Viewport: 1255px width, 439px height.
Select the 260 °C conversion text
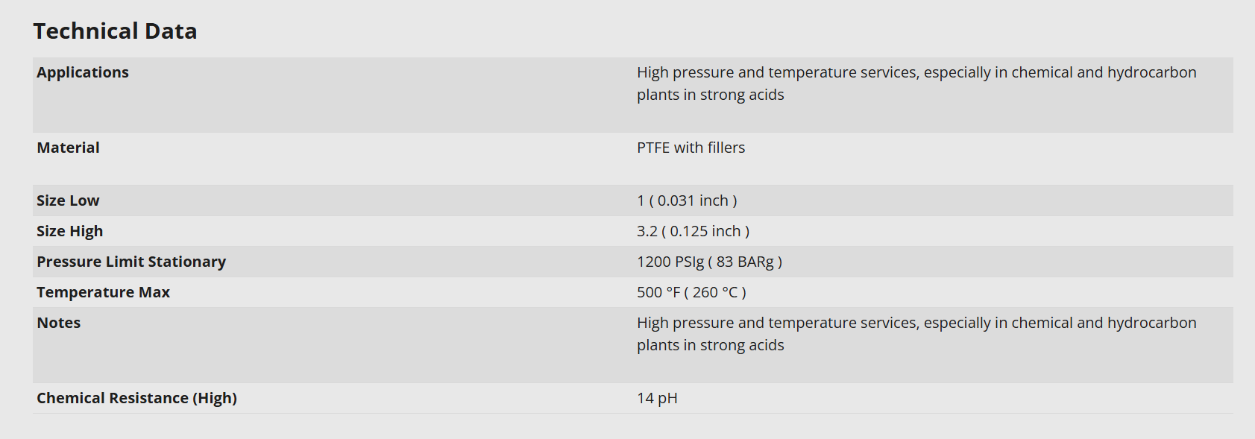pos(715,292)
